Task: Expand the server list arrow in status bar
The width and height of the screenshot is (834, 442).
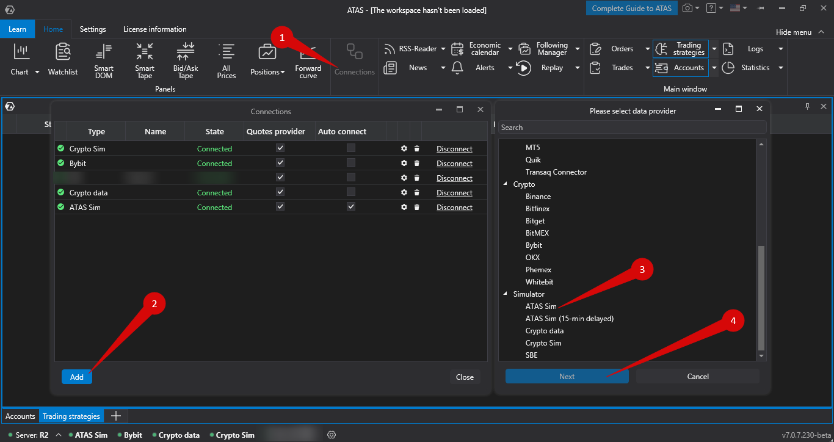Action: [59, 435]
